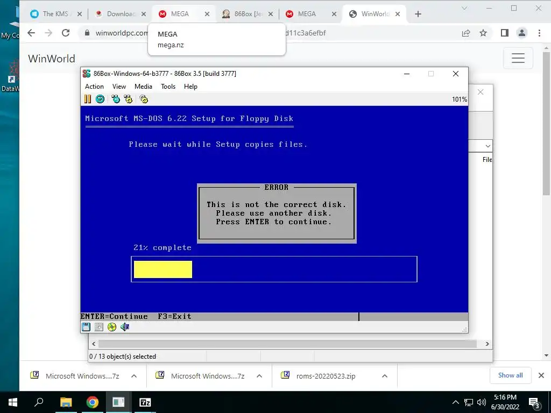Viewport: 551px width, 413px height.
Task: Open options for roms-20220523.zip download
Action: 385,376
